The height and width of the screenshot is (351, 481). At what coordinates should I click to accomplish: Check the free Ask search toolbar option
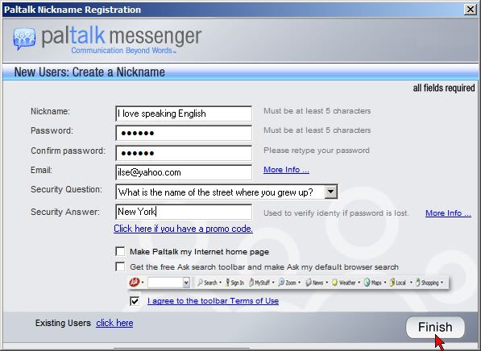(x=120, y=266)
